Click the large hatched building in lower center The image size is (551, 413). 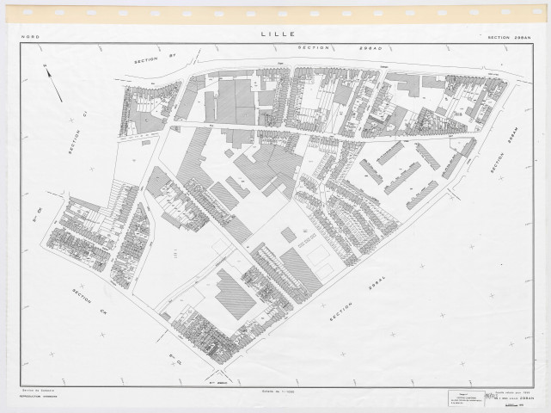[x=231, y=293]
